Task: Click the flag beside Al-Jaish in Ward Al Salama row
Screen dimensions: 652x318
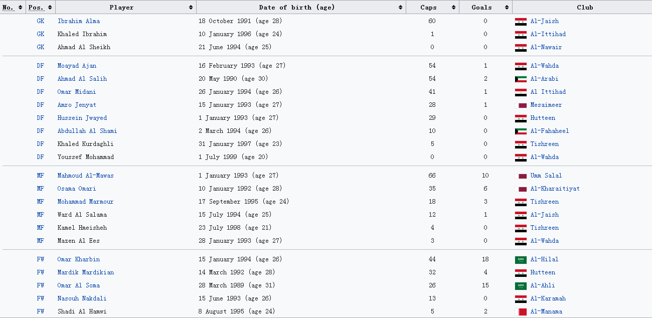Action: pyautogui.click(x=521, y=215)
